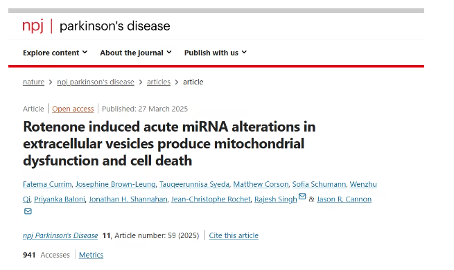Click author Jason R. Cannon

click(344, 199)
